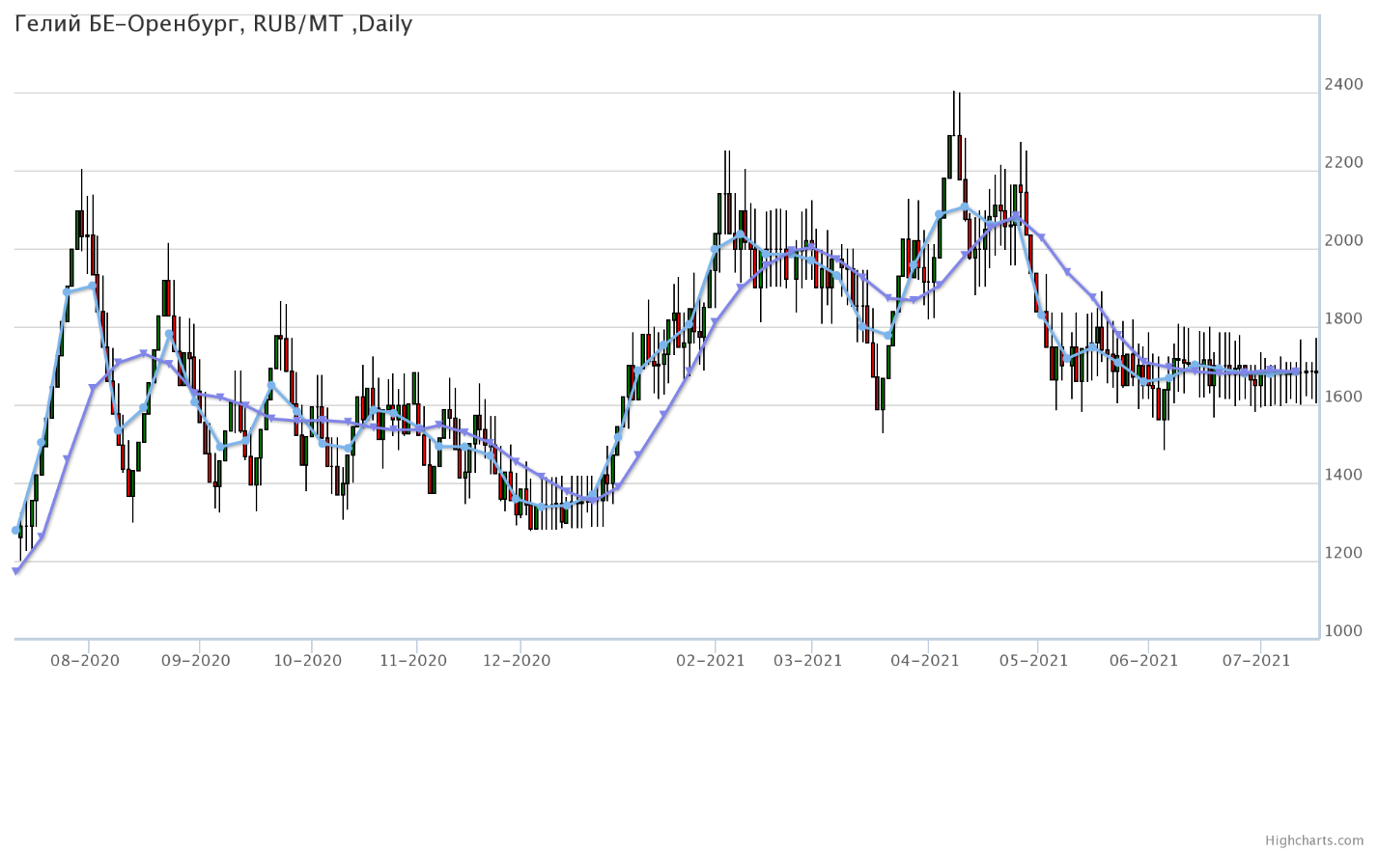Pick the 12-2020 date label

coord(516,660)
